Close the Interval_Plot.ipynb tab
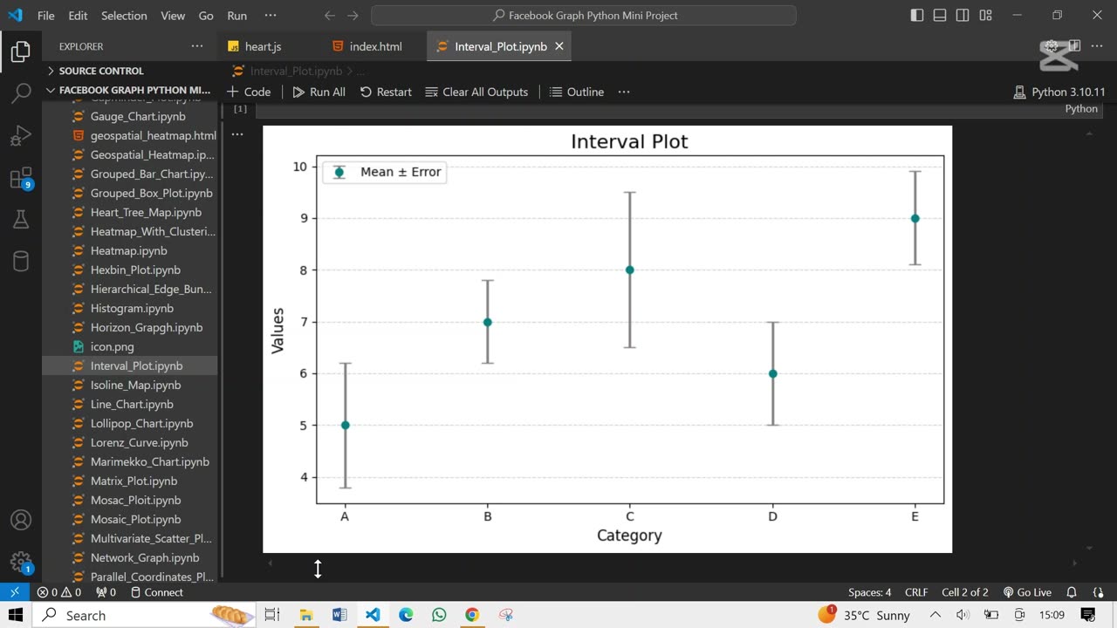The image size is (1117, 628). tap(559, 46)
